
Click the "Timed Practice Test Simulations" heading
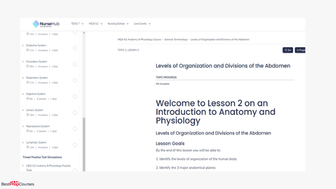click(x=42, y=157)
